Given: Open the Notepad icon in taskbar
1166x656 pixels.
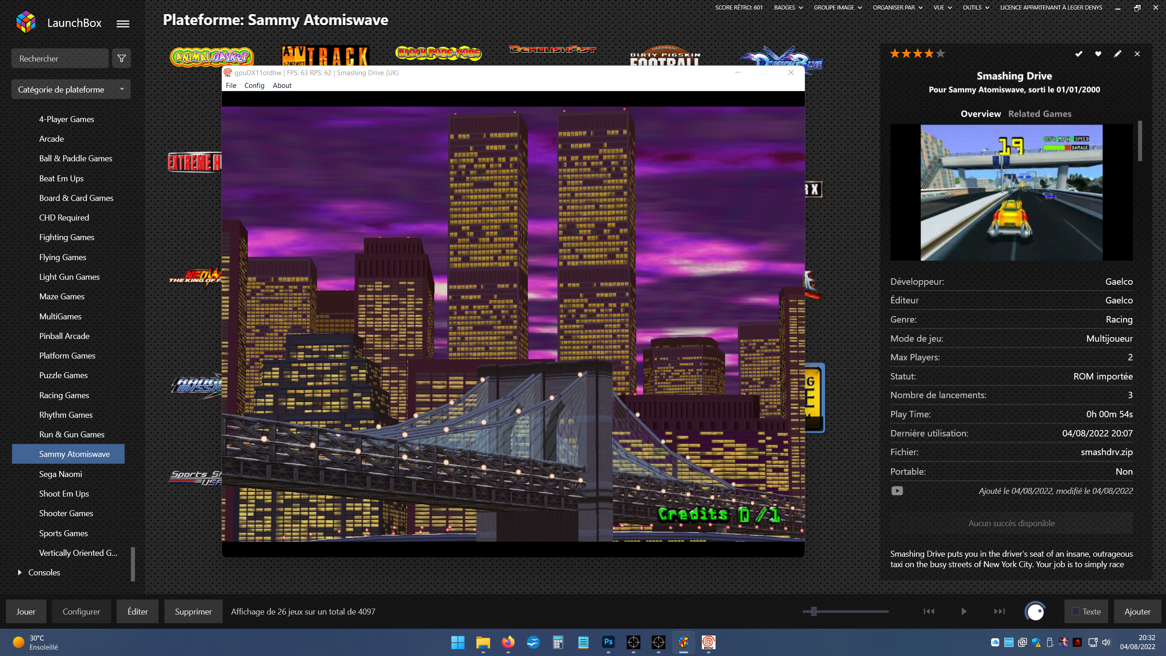Looking at the screenshot, I should 583,642.
